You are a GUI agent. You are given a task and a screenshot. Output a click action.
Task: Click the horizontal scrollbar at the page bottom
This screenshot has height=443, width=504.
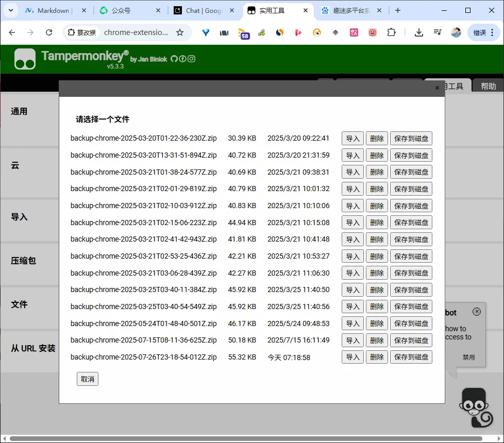246,438
